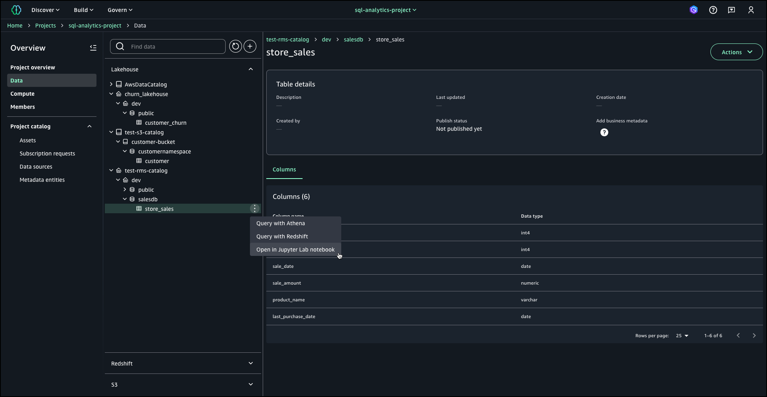Open the three-dot menu for store_sales
Viewport: 767px width, 397px height.
255,209
